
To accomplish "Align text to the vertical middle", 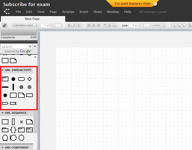I will pyautogui.click(x=110, y=25).
